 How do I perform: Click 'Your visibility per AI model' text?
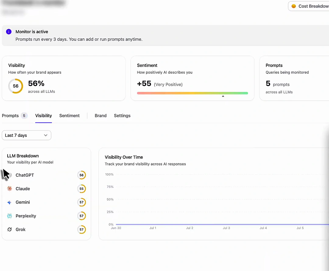click(x=30, y=162)
